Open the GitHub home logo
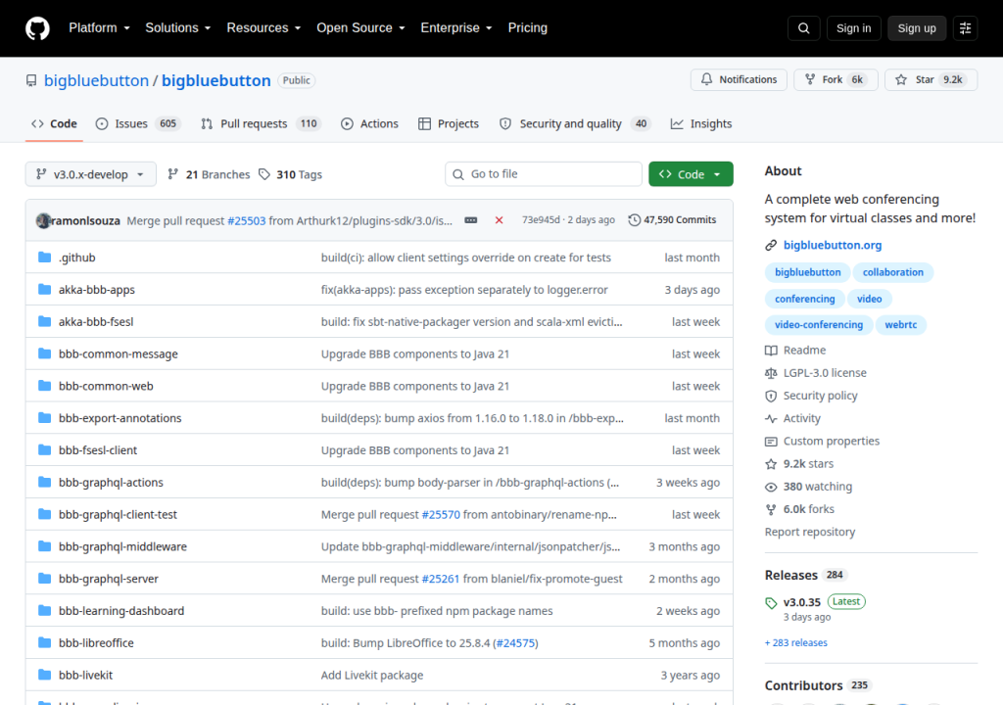Image resolution: width=1003 pixels, height=705 pixels. point(37,28)
